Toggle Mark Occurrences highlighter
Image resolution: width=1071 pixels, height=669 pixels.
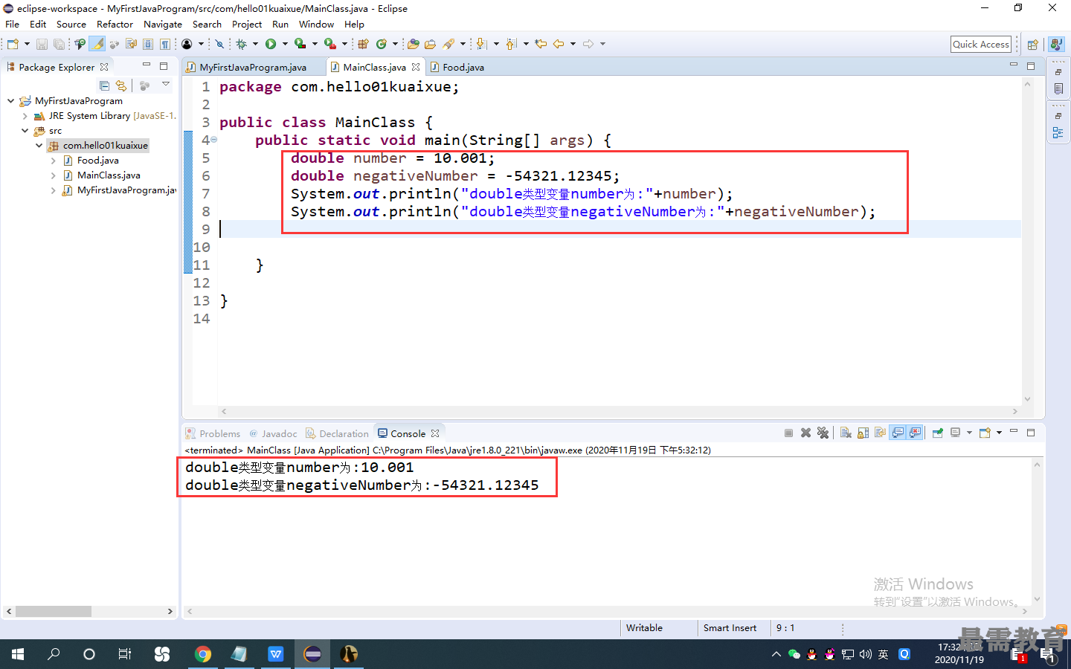(x=97, y=44)
